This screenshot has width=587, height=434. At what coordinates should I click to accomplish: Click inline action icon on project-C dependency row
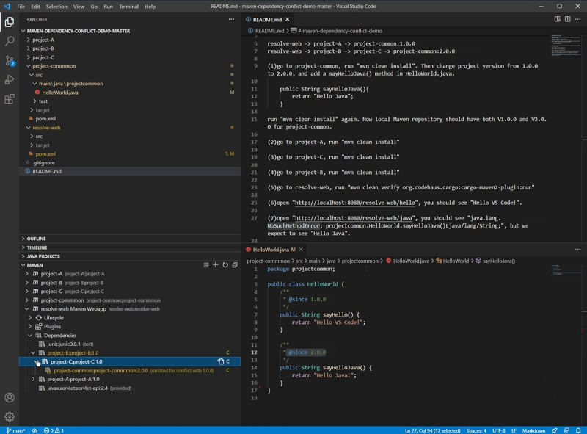221,361
